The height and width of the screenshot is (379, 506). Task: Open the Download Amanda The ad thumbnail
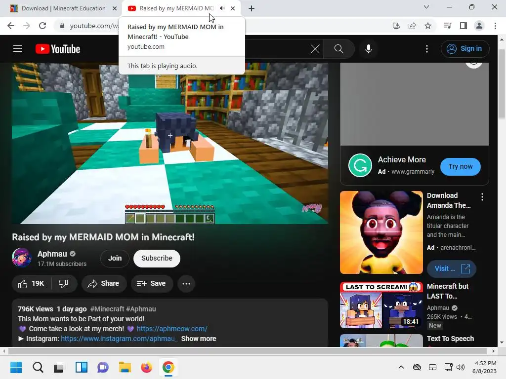[x=381, y=232]
